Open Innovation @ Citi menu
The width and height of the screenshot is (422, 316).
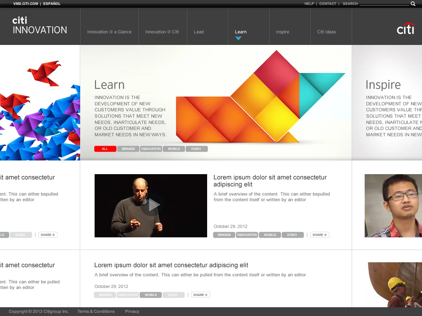[162, 32]
